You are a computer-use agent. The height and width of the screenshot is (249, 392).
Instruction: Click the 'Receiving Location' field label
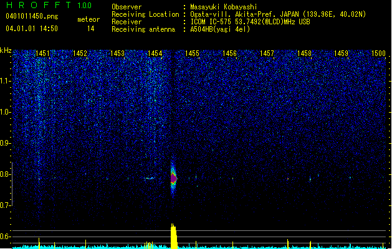pyautogui.click(x=145, y=14)
